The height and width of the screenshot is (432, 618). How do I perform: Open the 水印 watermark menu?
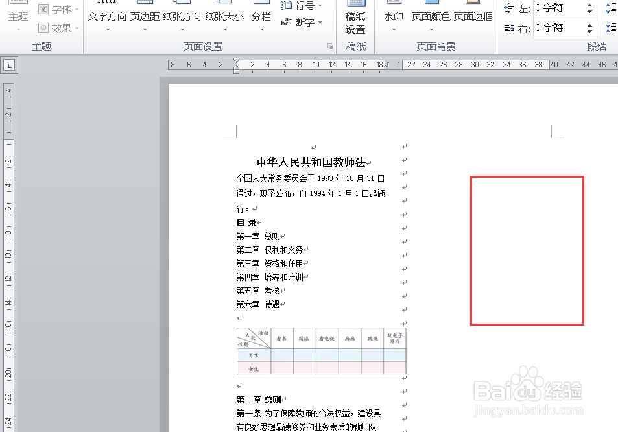(394, 17)
